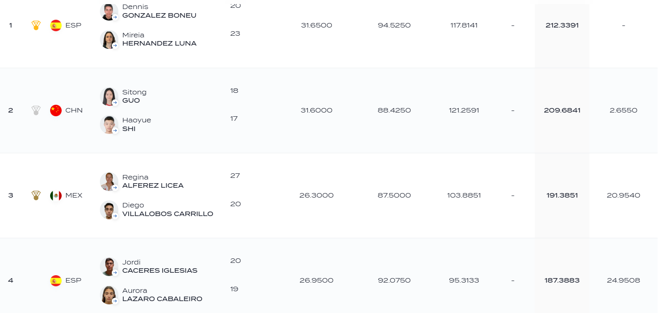Click the China flag icon
The image size is (672, 313).
(56, 110)
